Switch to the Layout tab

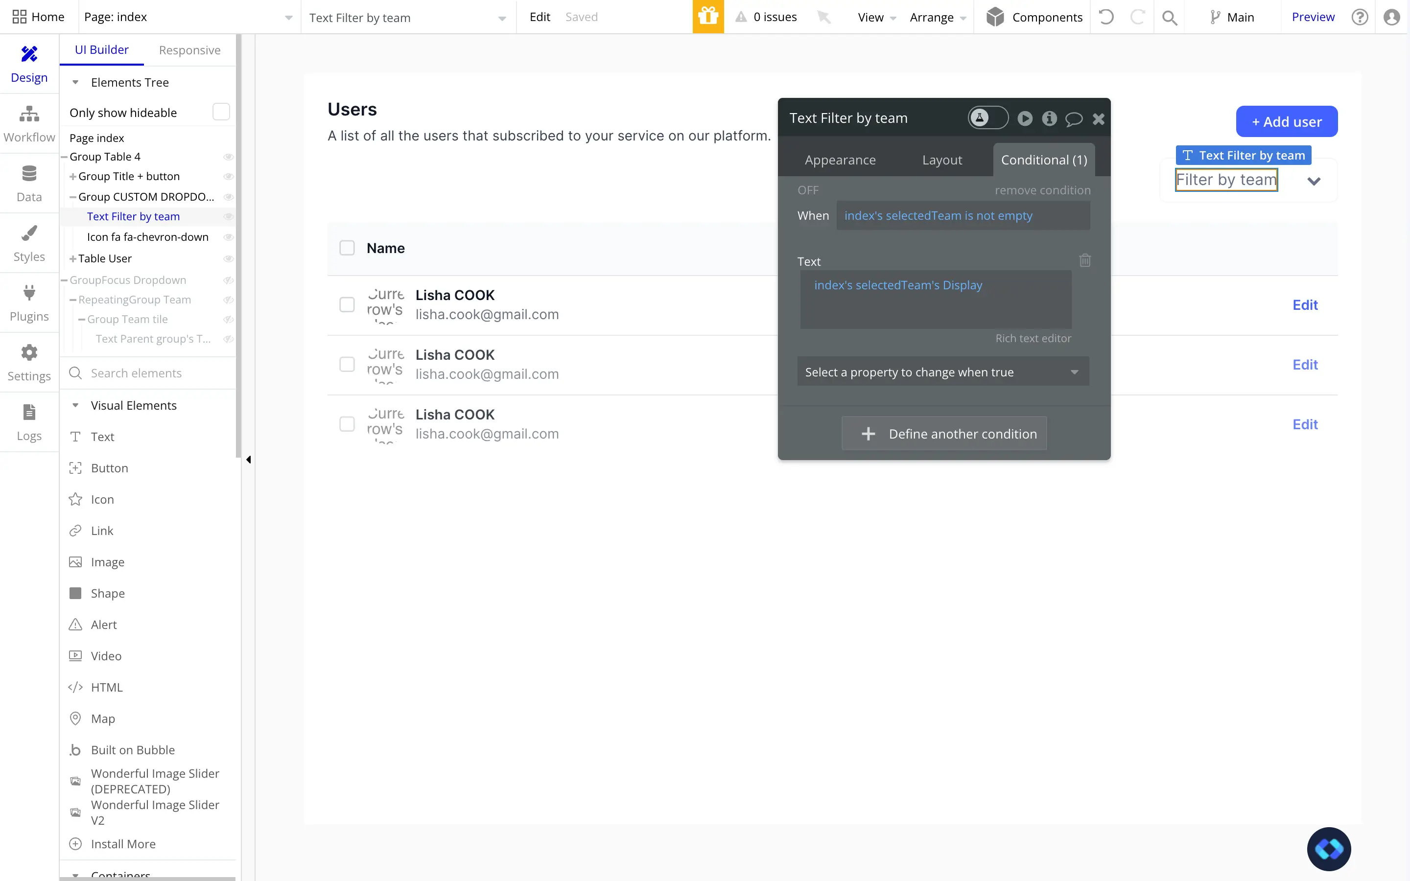pos(942,160)
